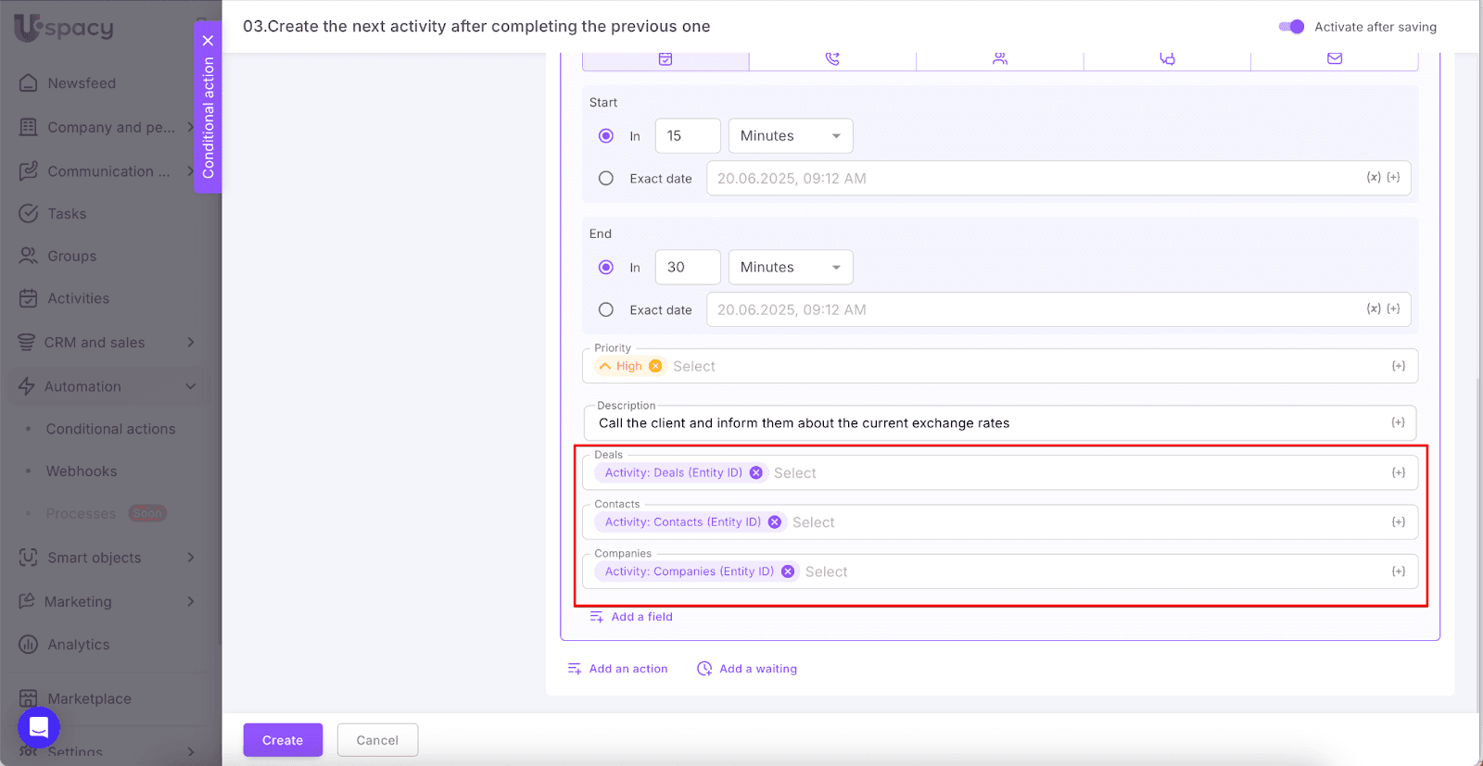Screen dimensions: 1483x766
Task: Open the Priority select dropdown
Action: pyautogui.click(x=1020, y=367)
